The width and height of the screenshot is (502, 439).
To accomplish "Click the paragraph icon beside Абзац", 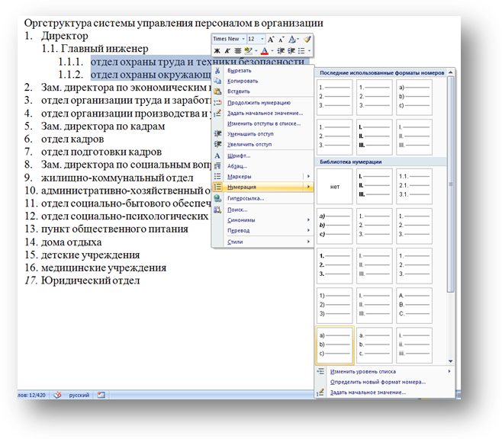I will 217,166.
